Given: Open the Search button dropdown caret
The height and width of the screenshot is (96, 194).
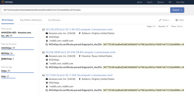Looking at the screenshot, I should [x=182, y=10].
